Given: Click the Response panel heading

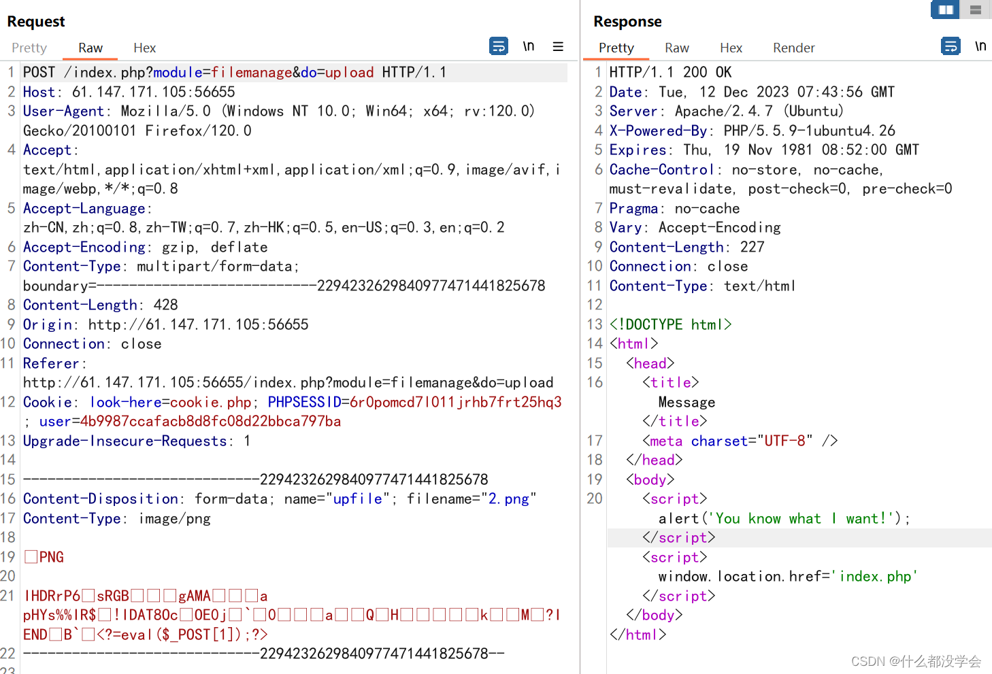Looking at the screenshot, I should tap(627, 21).
